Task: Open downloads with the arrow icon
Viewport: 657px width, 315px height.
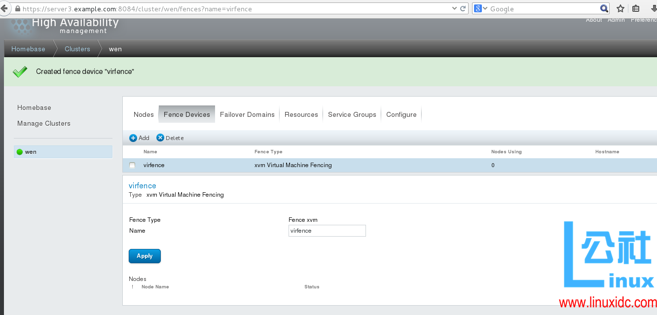Action: click(x=654, y=8)
